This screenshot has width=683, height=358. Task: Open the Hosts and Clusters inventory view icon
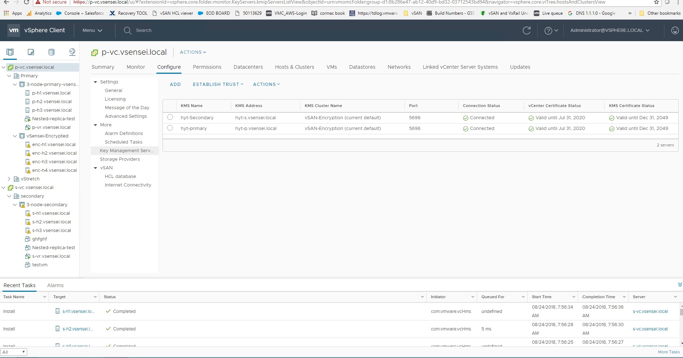pos(10,52)
